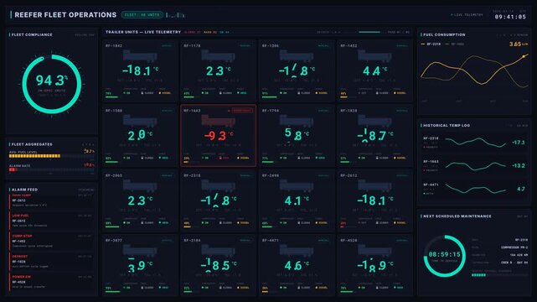Click the trailer icon on the 5.8°C card

297,121
